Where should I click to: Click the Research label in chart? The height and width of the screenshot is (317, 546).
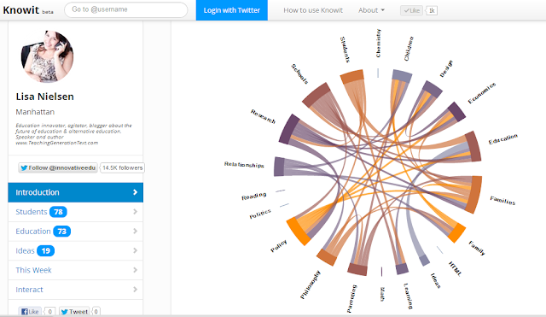[263, 116]
